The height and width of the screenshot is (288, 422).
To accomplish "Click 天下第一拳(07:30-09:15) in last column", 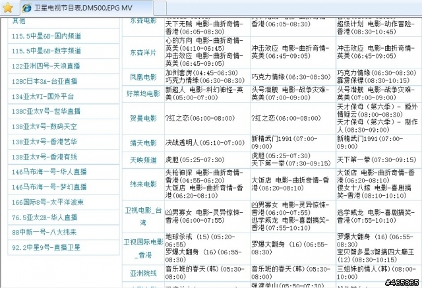I will tap(377, 160).
